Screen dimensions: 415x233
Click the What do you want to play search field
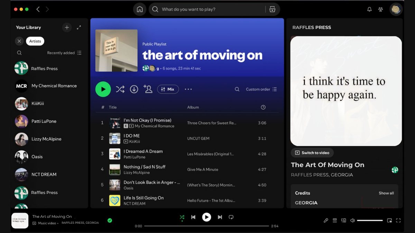[211, 9]
